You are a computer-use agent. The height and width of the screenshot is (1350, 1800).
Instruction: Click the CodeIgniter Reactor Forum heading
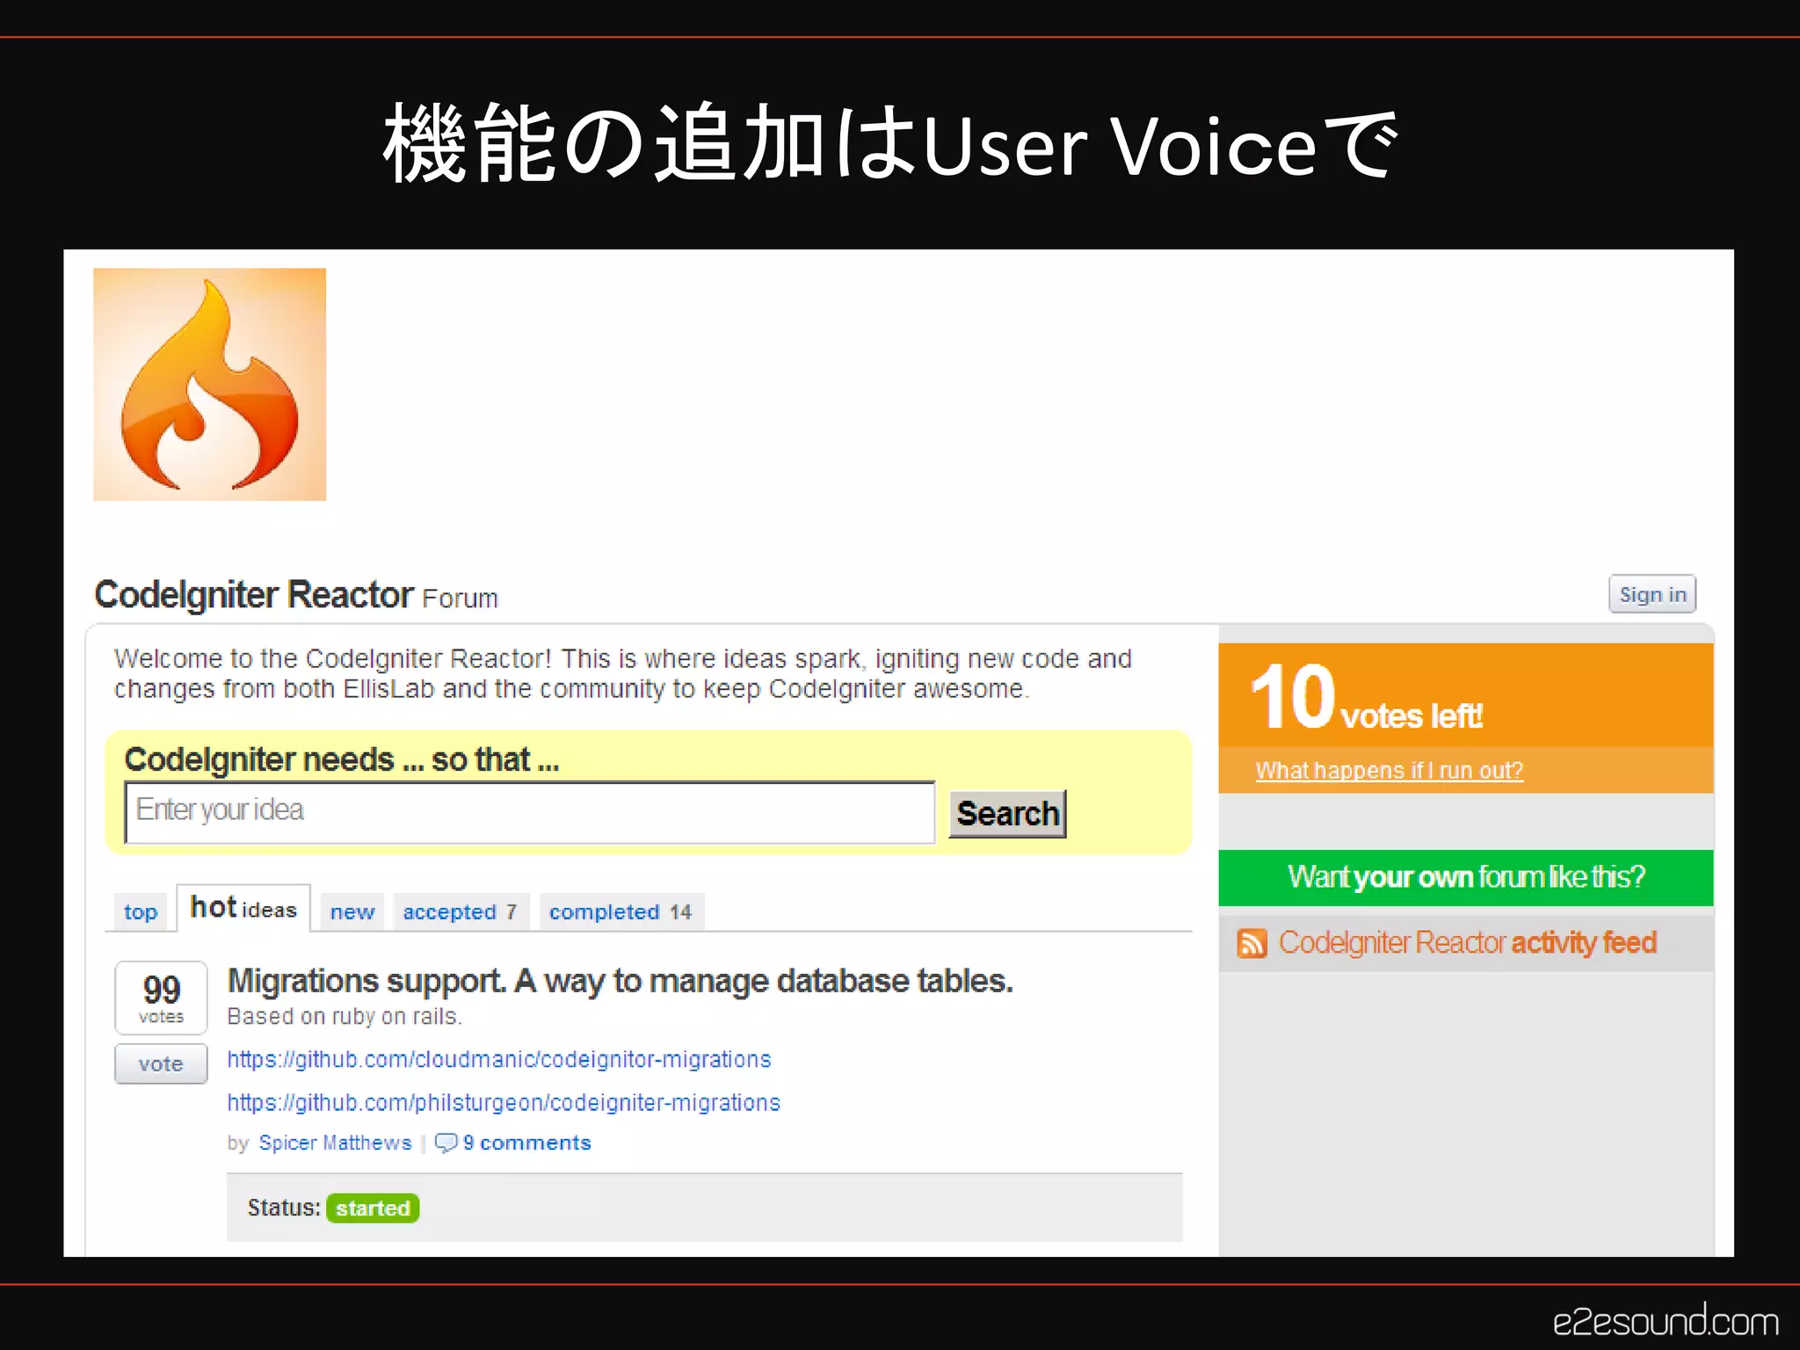296,596
